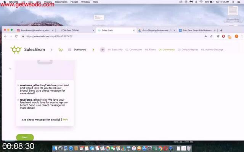This screenshot has width=244, height=152.
Task: Click the browser back arrow
Action: coord(5,36)
